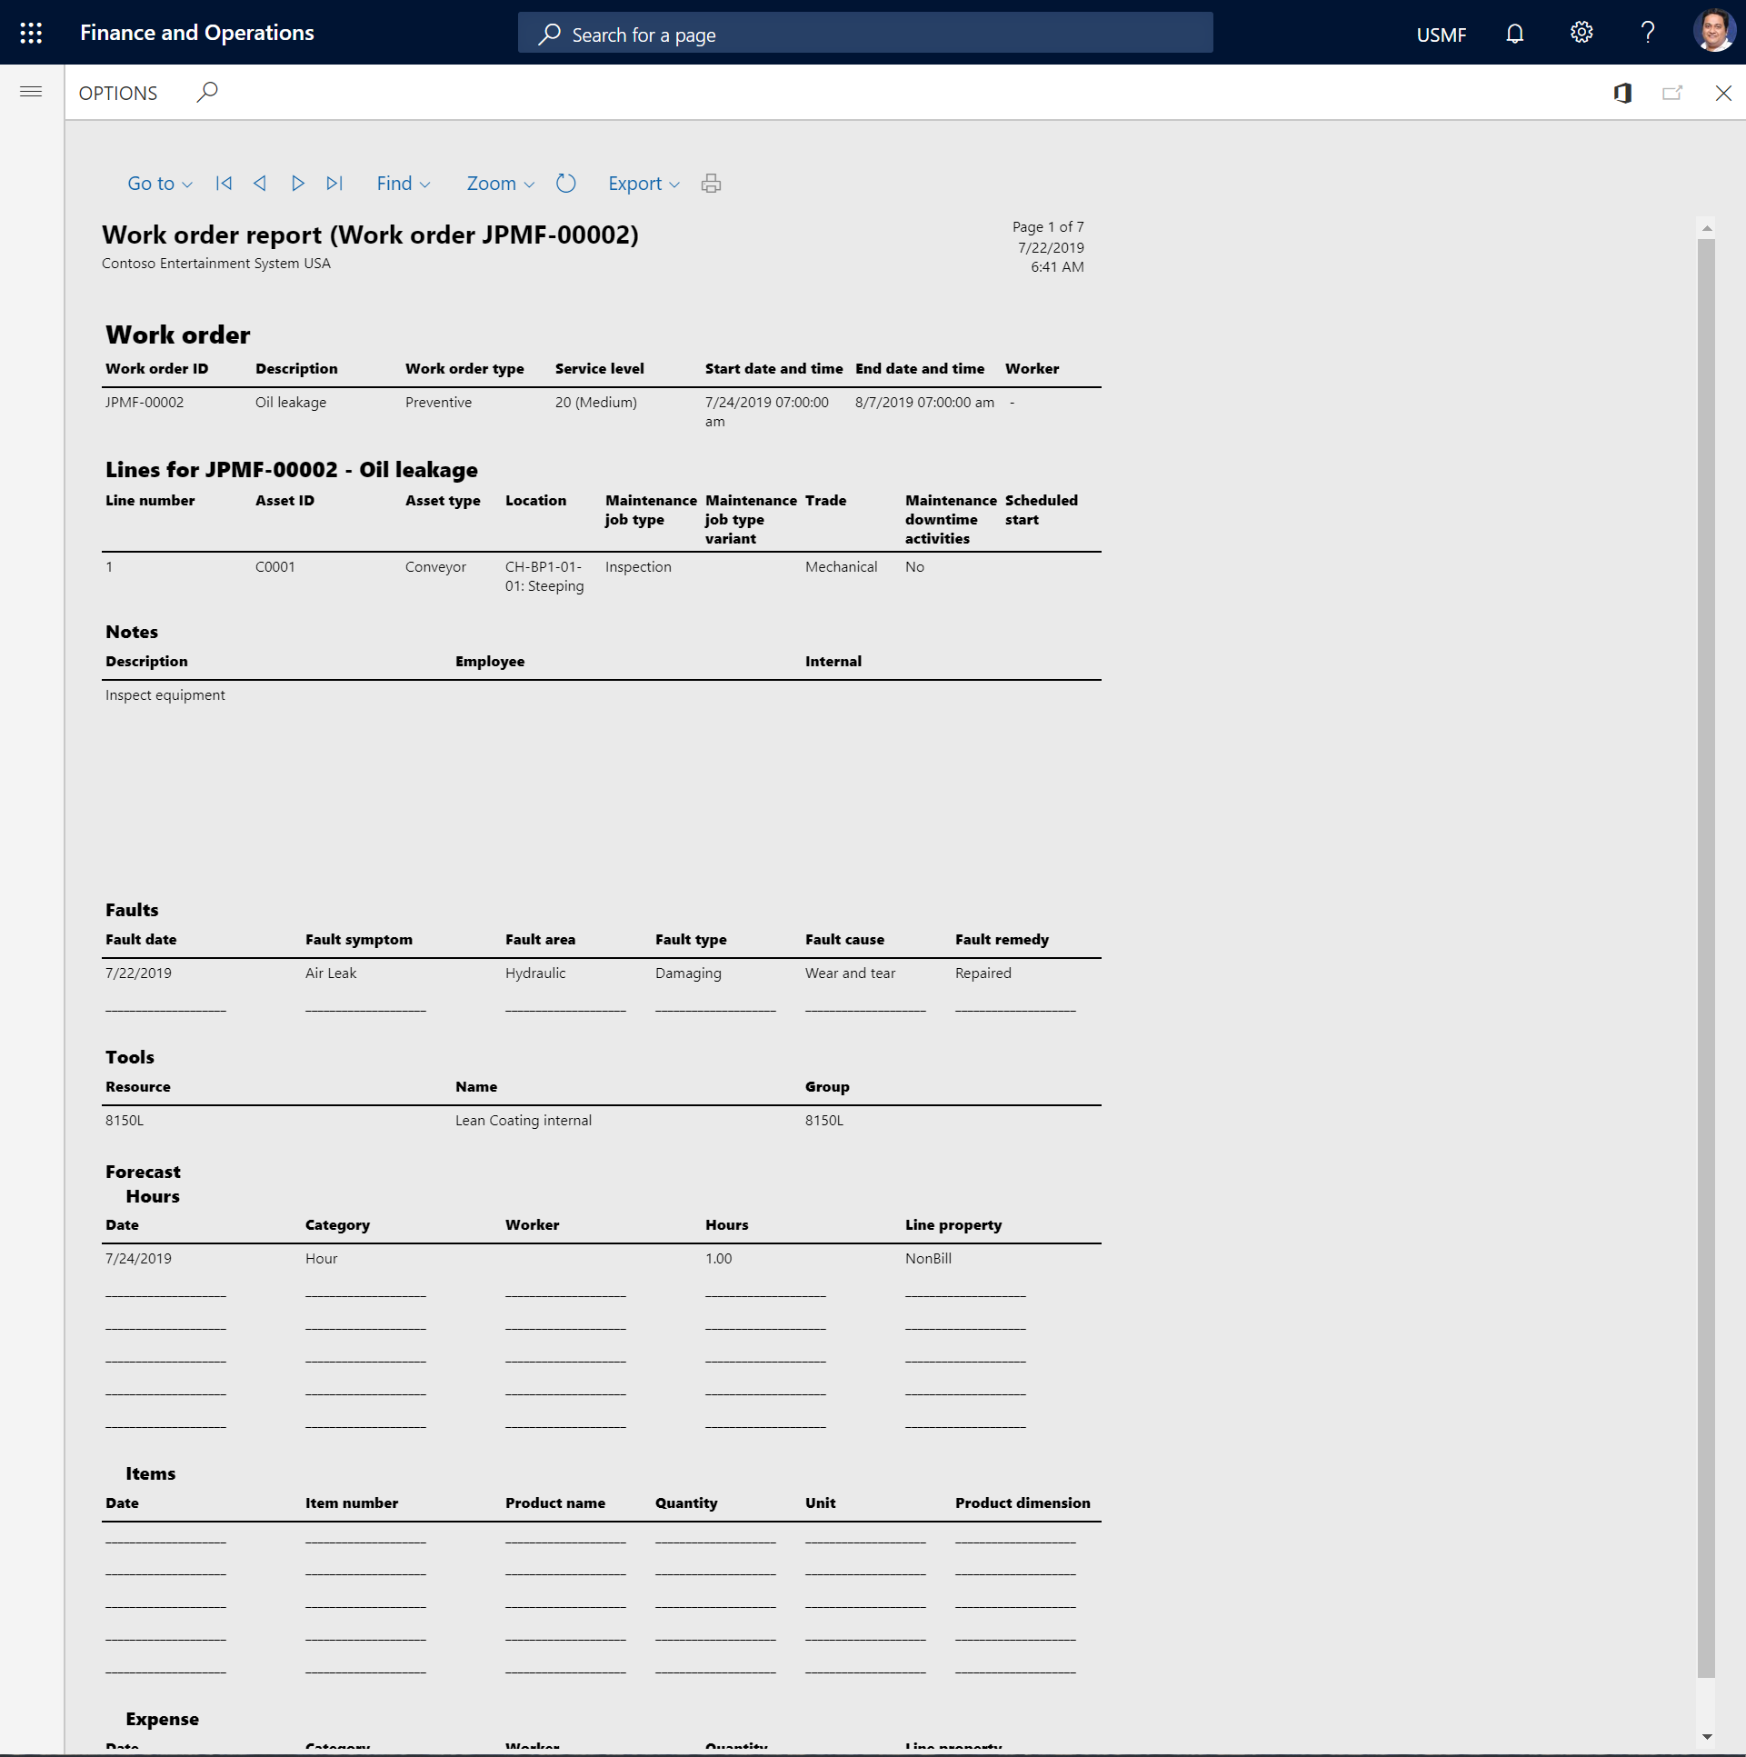Click the 20 (Medium) service level
This screenshot has width=1746, height=1757.
pyautogui.click(x=596, y=402)
